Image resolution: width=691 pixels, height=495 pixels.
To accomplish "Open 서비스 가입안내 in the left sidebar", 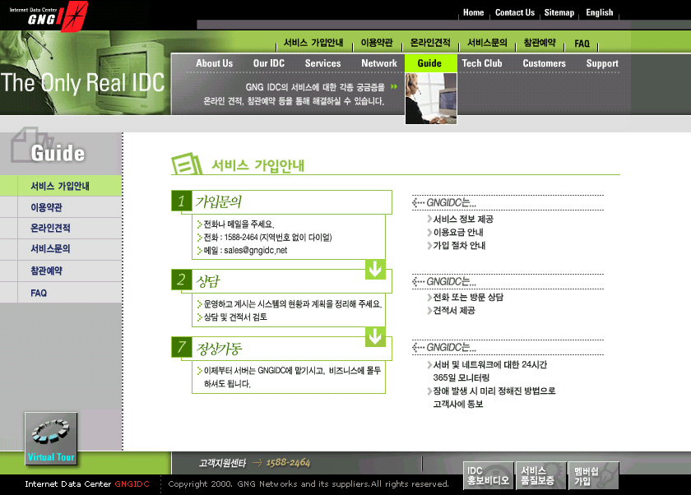I will 61,186.
